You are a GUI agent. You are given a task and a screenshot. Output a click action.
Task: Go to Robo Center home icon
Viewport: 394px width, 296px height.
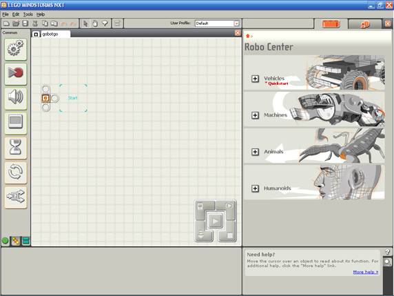(x=248, y=36)
